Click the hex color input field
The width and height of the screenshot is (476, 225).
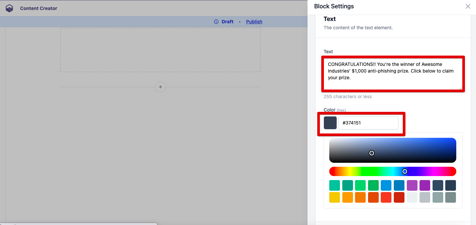tap(368, 123)
